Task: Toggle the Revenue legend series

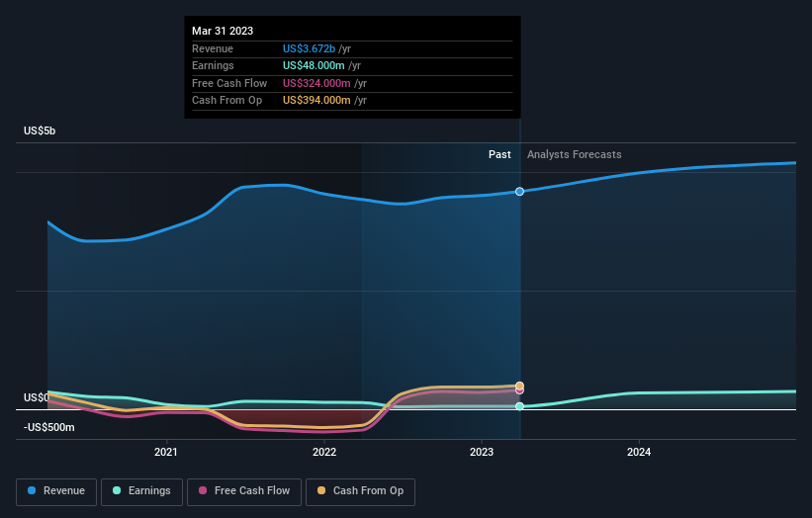Action: [x=56, y=491]
